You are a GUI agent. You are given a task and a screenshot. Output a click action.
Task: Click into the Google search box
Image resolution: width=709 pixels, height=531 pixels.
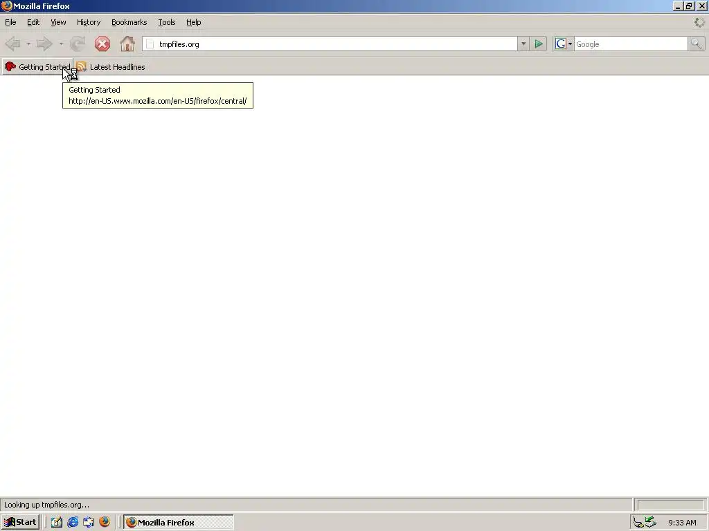tap(631, 44)
